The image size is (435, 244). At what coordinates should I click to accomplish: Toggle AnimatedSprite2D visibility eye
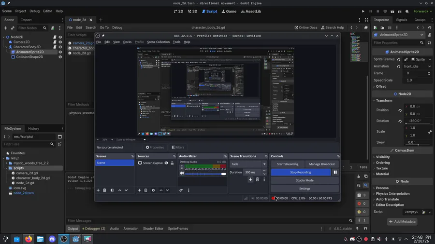click(60, 52)
